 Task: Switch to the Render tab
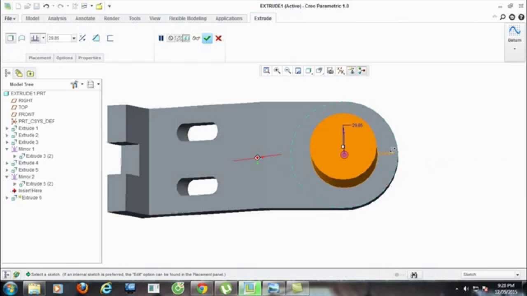(x=112, y=18)
